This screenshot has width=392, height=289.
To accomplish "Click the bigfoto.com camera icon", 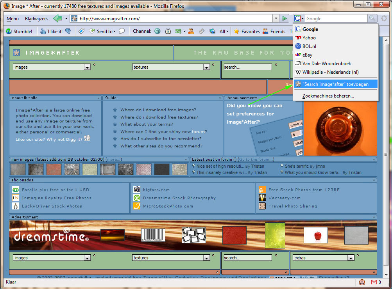I will (x=137, y=190).
